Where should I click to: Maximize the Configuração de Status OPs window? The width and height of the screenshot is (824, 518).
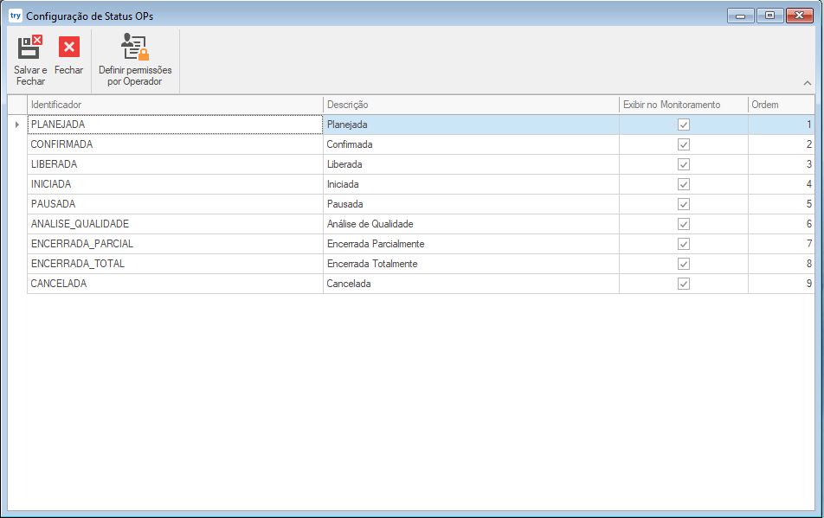pyautogui.click(x=769, y=16)
